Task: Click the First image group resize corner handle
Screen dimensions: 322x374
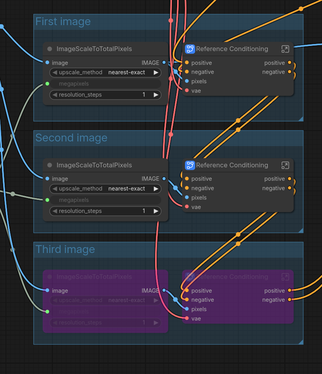Action: click(x=301, y=119)
